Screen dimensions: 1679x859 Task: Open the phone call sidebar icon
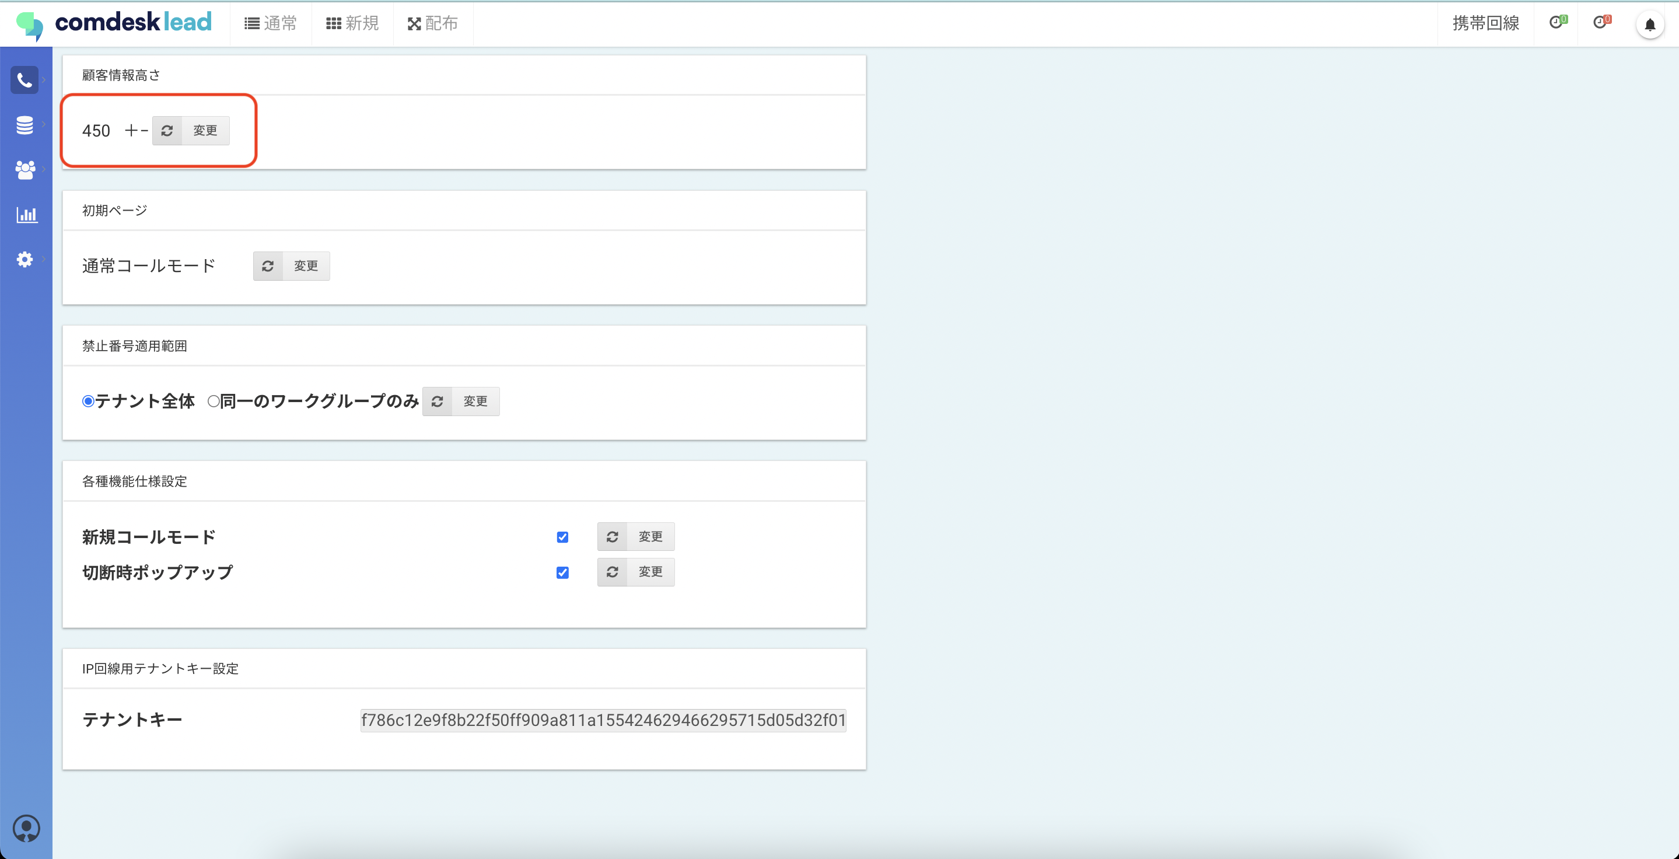pyautogui.click(x=25, y=80)
